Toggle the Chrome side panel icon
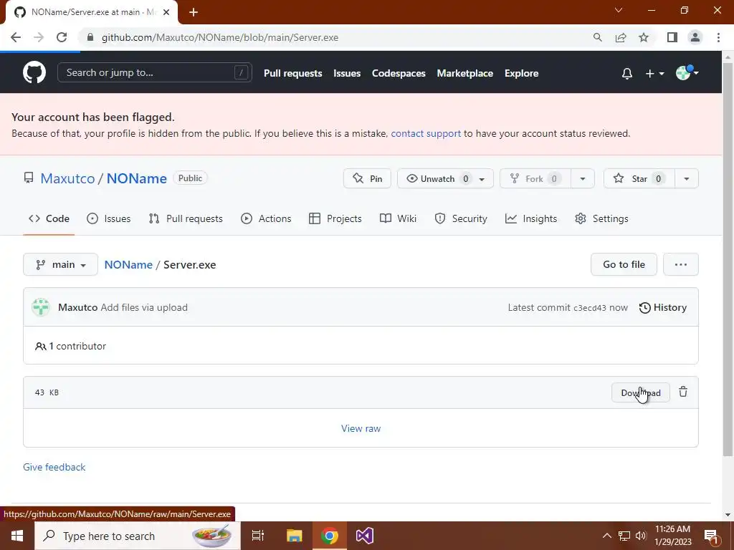 point(672,37)
